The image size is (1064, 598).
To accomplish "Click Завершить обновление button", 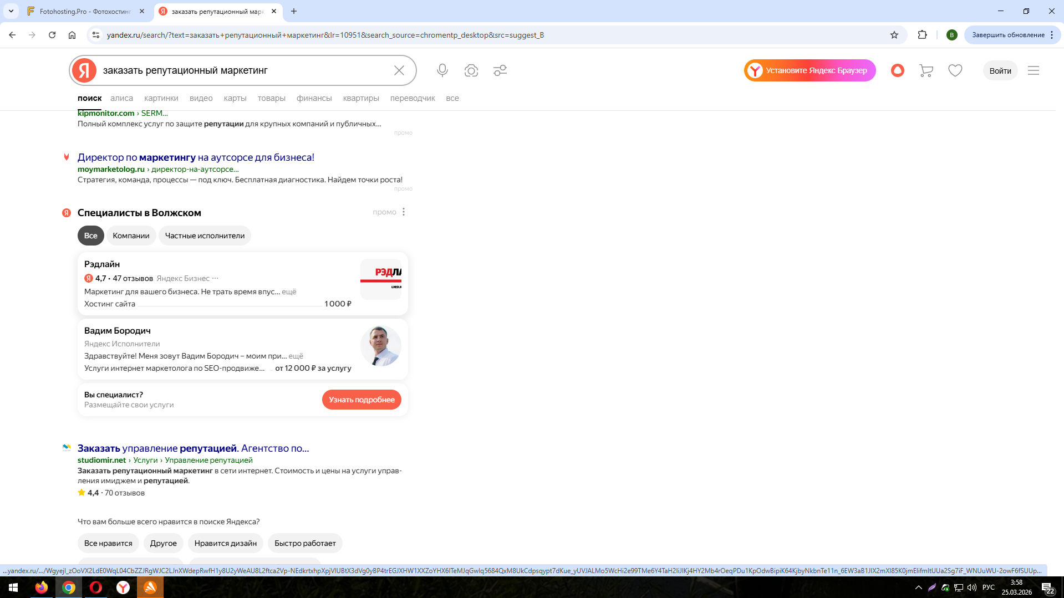I will click(x=1007, y=35).
